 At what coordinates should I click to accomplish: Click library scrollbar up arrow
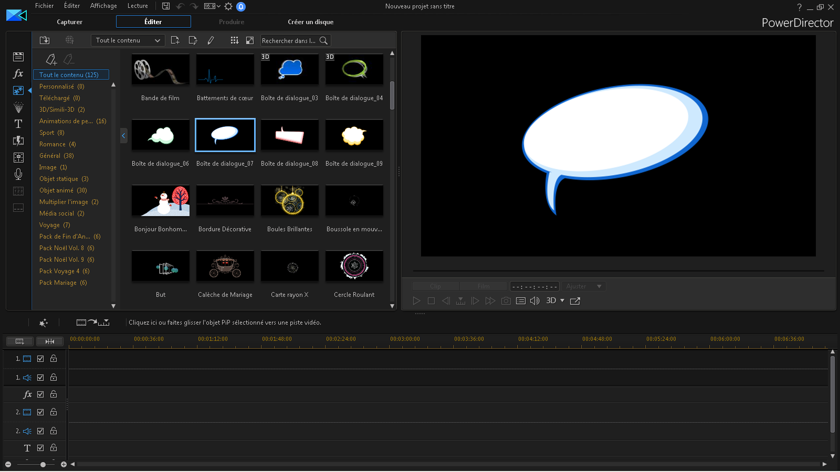click(392, 53)
